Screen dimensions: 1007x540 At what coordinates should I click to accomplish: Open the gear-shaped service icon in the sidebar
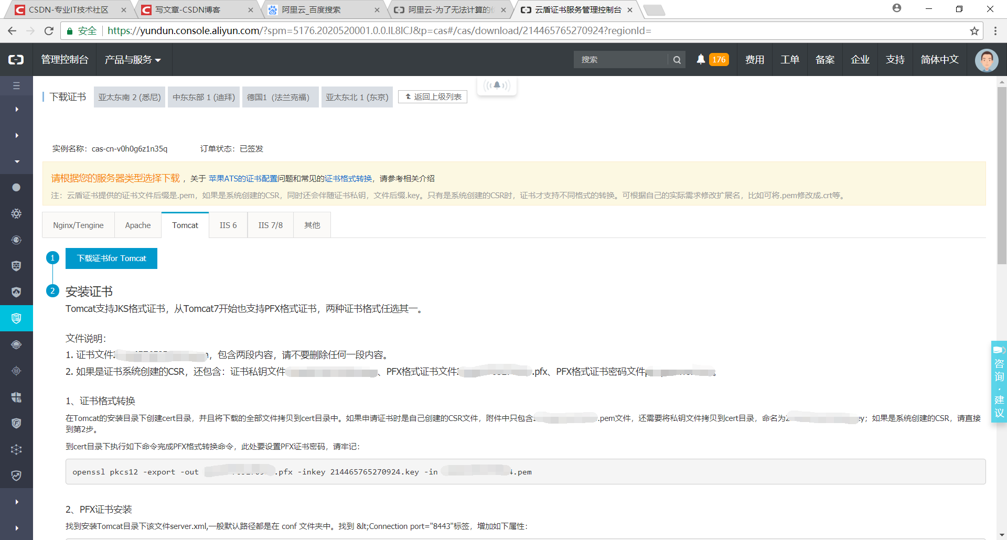16,213
